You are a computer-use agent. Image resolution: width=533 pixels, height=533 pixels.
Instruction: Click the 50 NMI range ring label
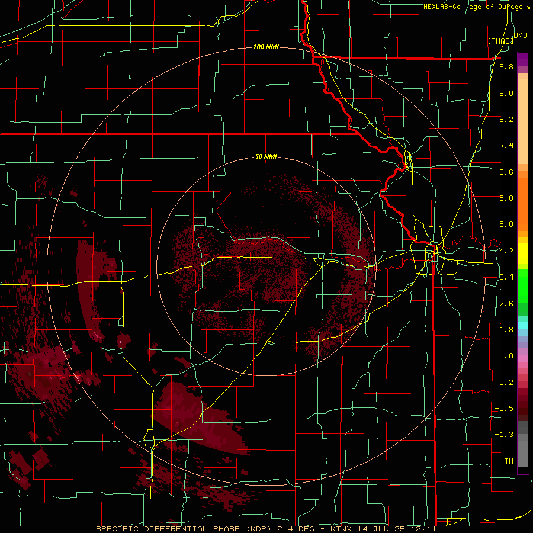[266, 156]
